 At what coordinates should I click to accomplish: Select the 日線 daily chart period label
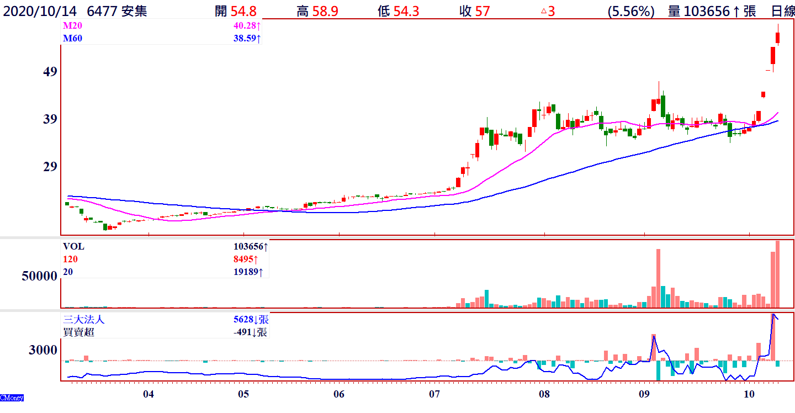click(782, 10)
